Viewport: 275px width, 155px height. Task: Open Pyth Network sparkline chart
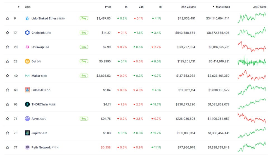click(x=252, y=147)
